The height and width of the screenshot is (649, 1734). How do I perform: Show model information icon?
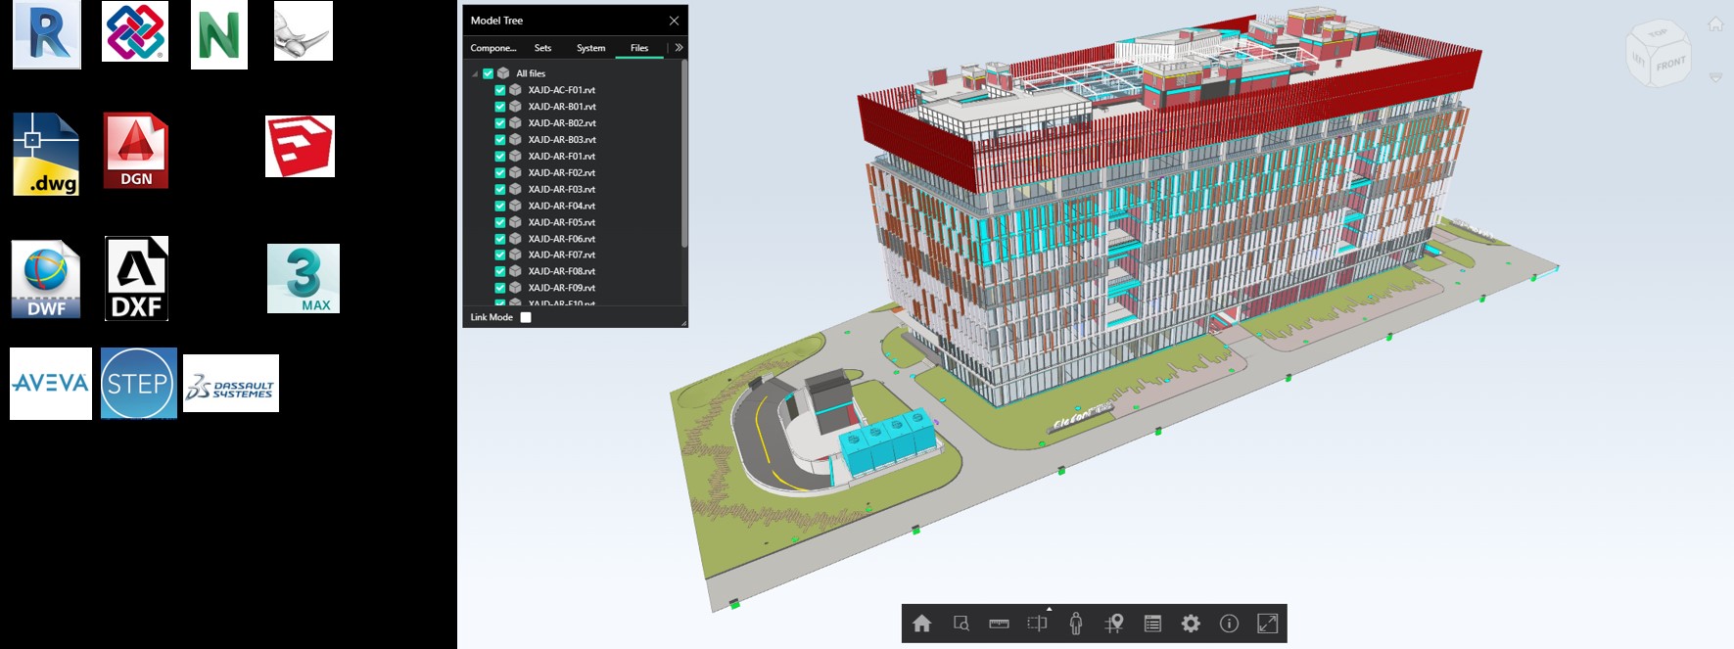pyautogui.click(x=1229, y=624)
